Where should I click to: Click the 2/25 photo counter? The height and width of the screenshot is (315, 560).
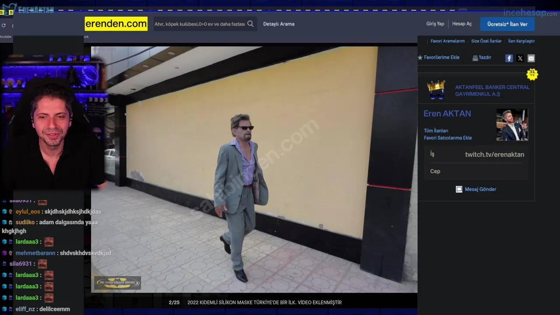click(x=174, y=303)
